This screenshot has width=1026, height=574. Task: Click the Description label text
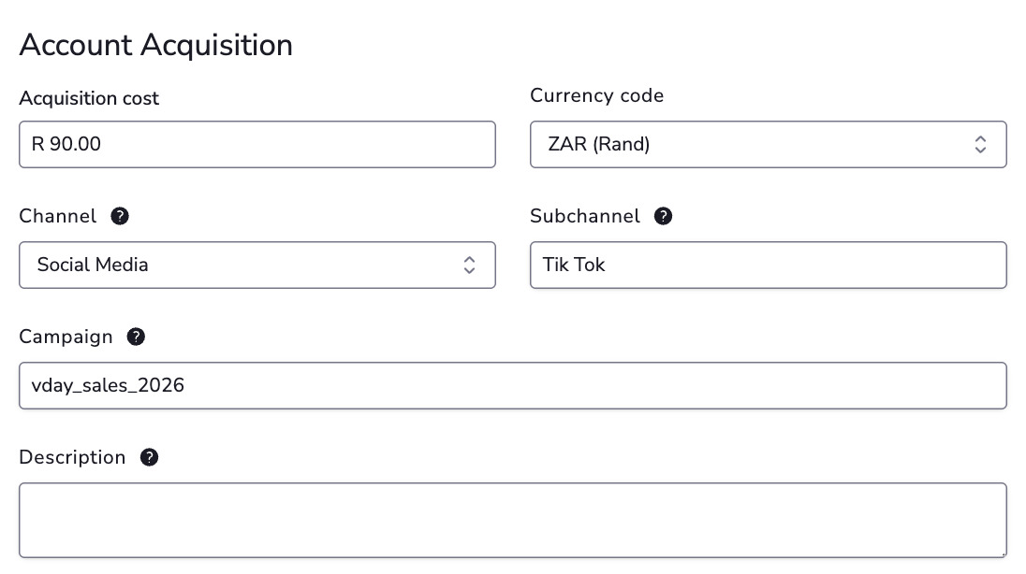(x=72, y=458)
